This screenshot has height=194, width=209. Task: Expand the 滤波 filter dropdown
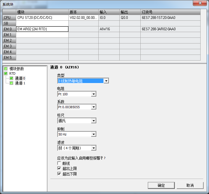[94, 148]
